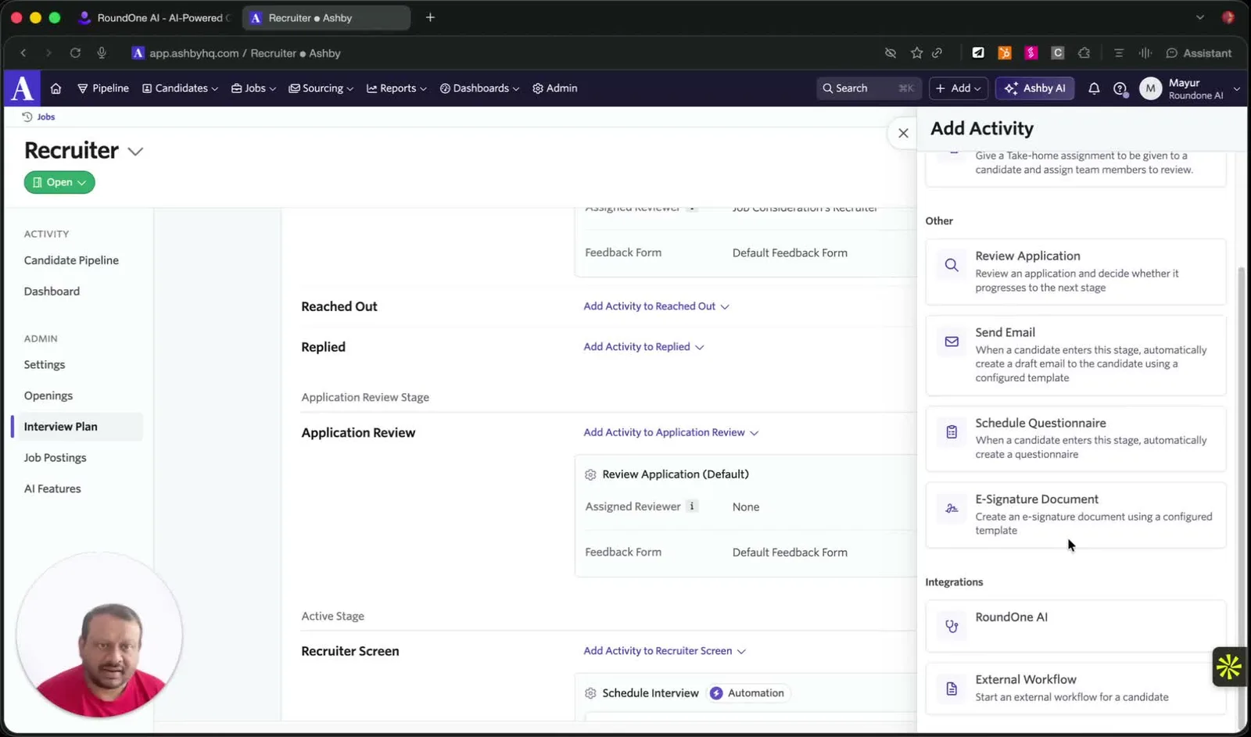Click the copy link icon in address bar
Viewport: 1251px width, 737px height.
point(937,53)
